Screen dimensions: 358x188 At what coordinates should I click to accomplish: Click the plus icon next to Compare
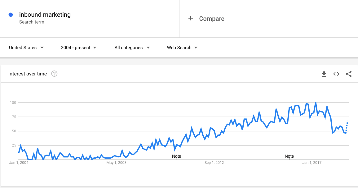pyautogui.click(x=191, y=18)
